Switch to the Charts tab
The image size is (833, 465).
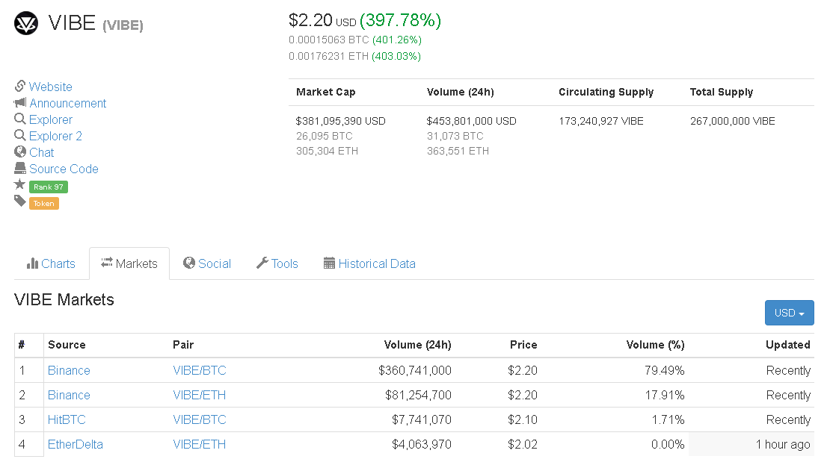[51, 263]
